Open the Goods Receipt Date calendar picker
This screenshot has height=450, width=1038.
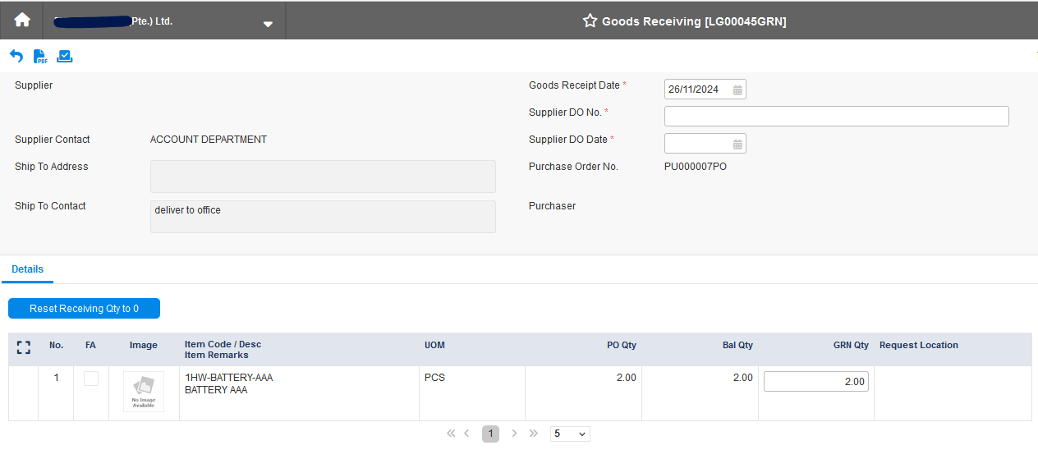(x=737, y=90)
